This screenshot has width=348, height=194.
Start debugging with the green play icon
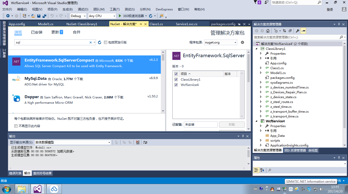(120, 16)
